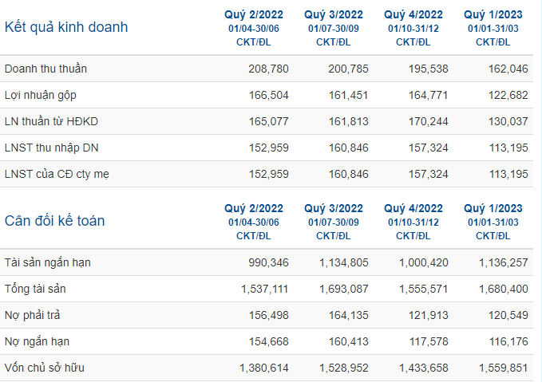
Task: Select the Tổng tài sản row label
Action: point(35,289)
